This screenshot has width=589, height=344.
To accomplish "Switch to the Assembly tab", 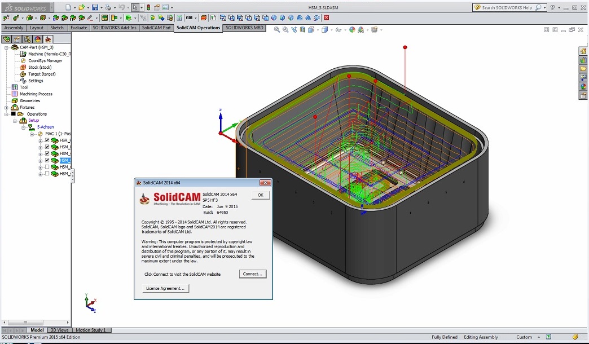I will click(x=14, y=28).
